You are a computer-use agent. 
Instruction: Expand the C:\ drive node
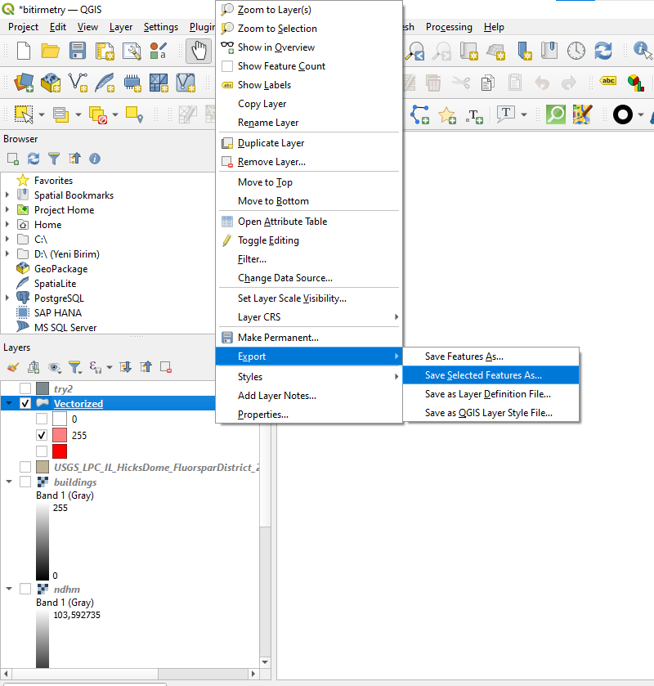(x=7, y=239)
